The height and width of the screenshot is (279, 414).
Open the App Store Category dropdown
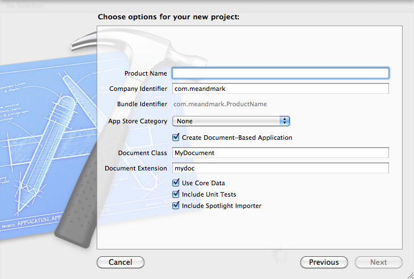[x=231, y=121]
